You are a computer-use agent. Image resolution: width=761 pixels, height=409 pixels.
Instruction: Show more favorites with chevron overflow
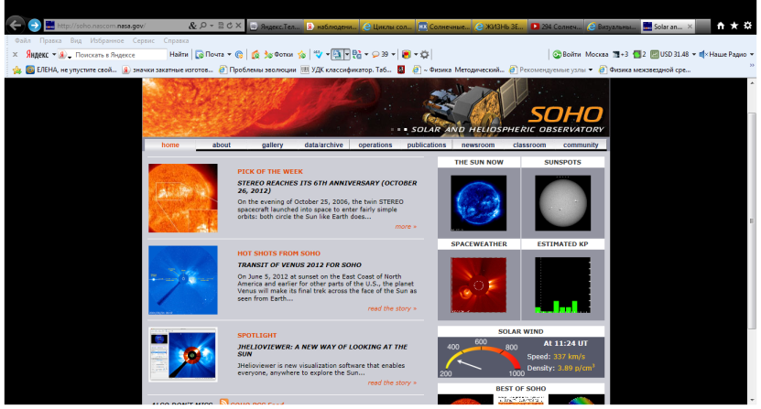click(x=752, y=65)
